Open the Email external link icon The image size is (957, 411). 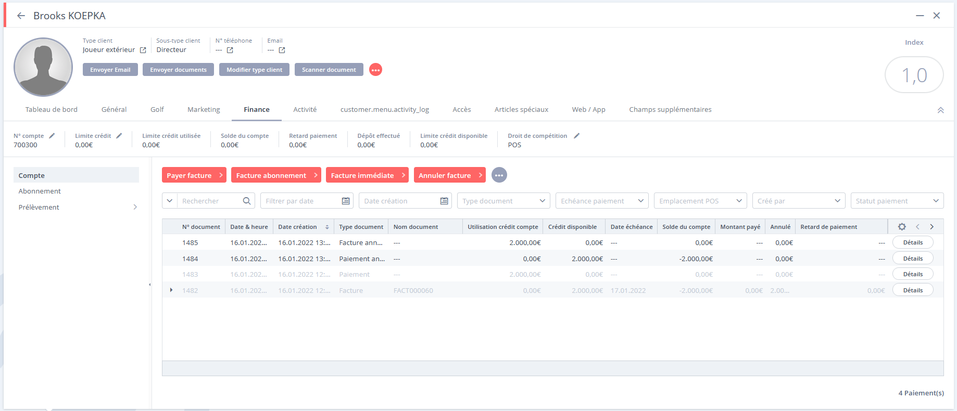click(282, 50)
